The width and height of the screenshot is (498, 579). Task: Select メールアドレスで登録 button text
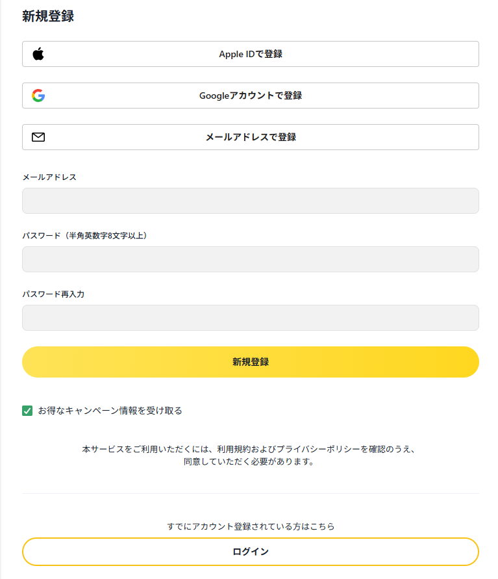(x=251, y=137)
